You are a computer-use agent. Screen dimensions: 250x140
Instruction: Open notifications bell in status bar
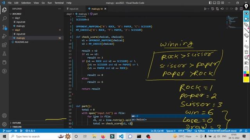(246, 131)
